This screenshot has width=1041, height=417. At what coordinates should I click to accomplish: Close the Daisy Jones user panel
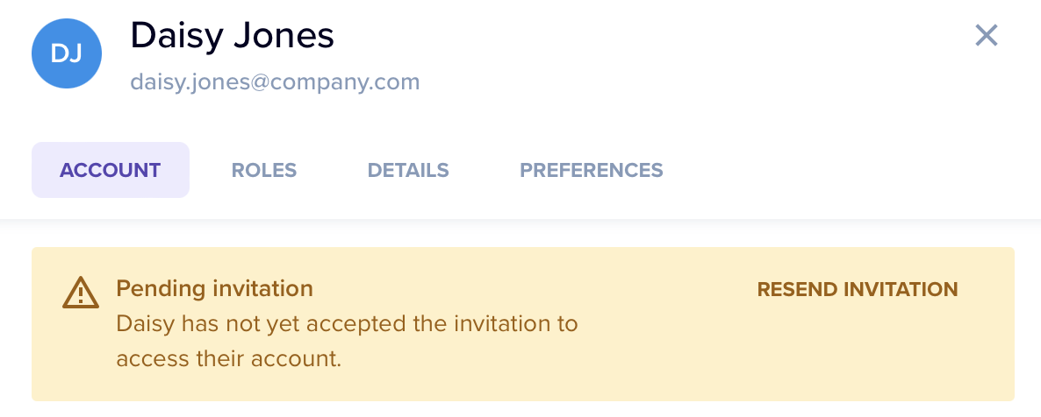(987, 36)
